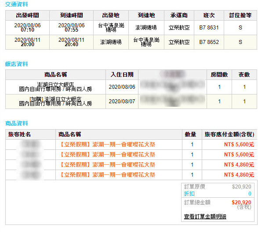The height and width of the screenshot is (232, 258).
Task: Click the 旅客姓名 column header
Action: pyautogui.click(x=19, y=134)
